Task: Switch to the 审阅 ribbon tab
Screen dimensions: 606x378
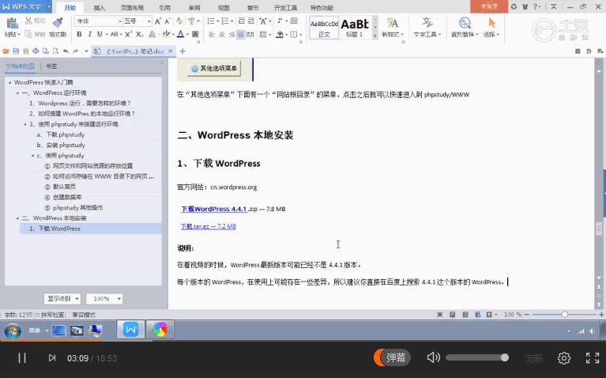Action: 194,8
